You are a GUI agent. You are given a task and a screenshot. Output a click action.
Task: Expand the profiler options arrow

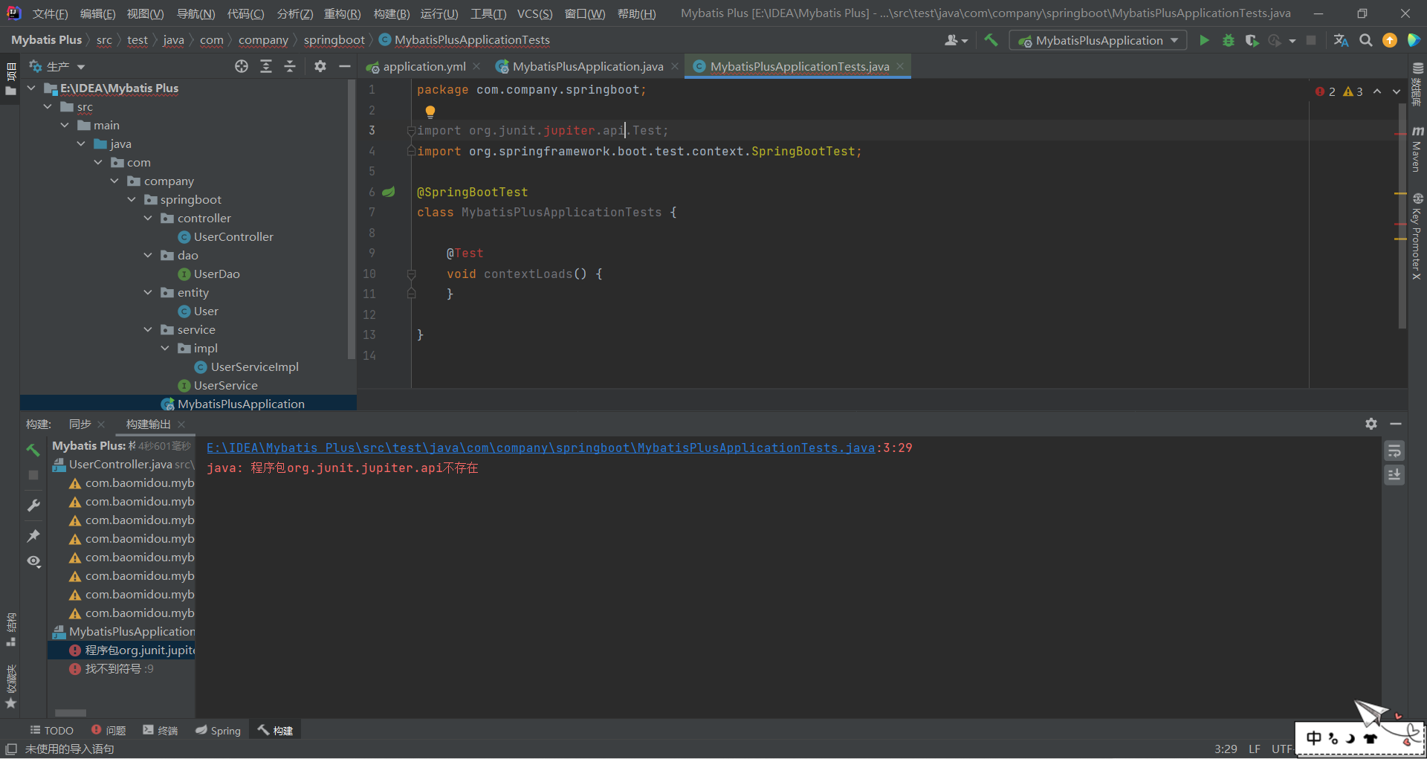tap(1292, 40)
